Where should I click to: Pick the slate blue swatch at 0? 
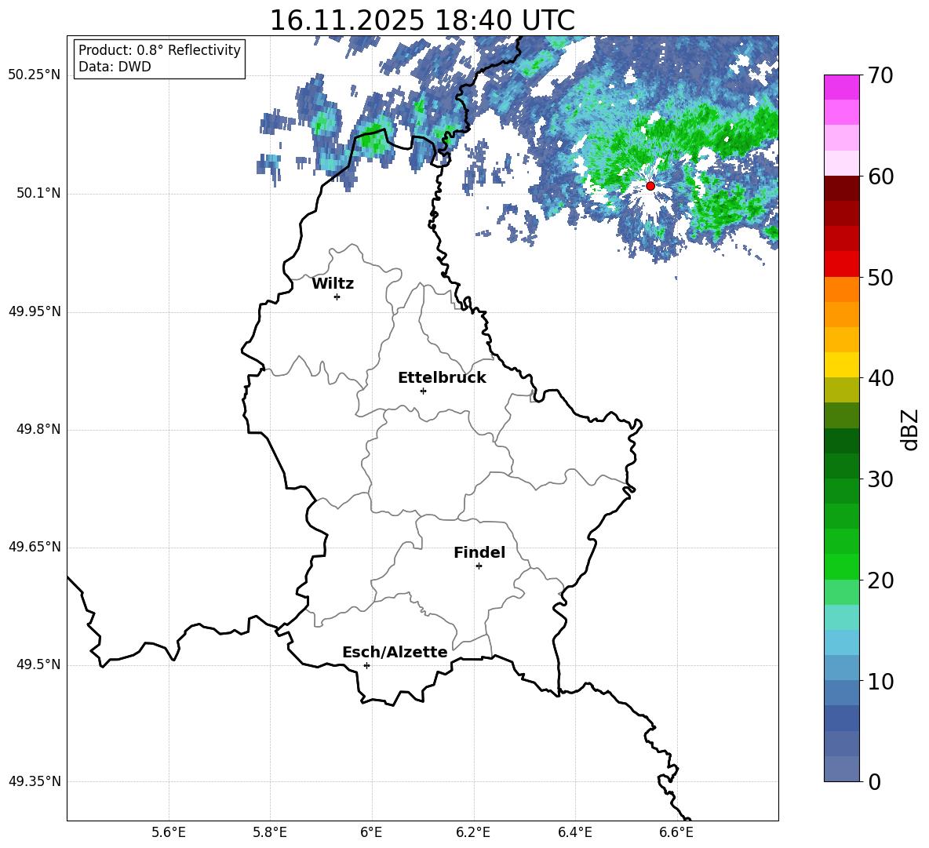(841, 770)
